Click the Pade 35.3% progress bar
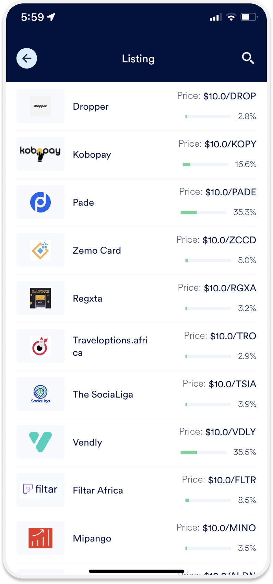Image resolution: width=273 pixels, height=584 pixels. pyautogui.click(x=203, y=212)
